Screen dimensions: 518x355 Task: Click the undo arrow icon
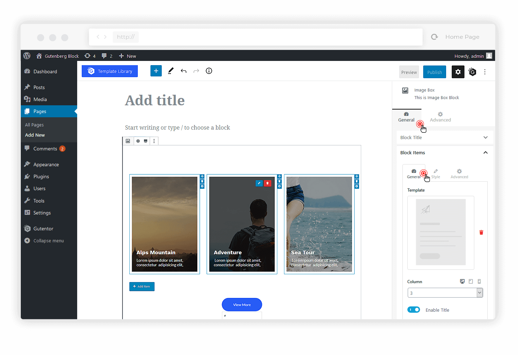184,71
